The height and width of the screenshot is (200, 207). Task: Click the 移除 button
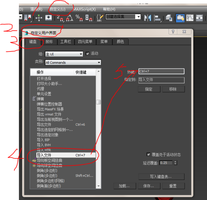173,89
